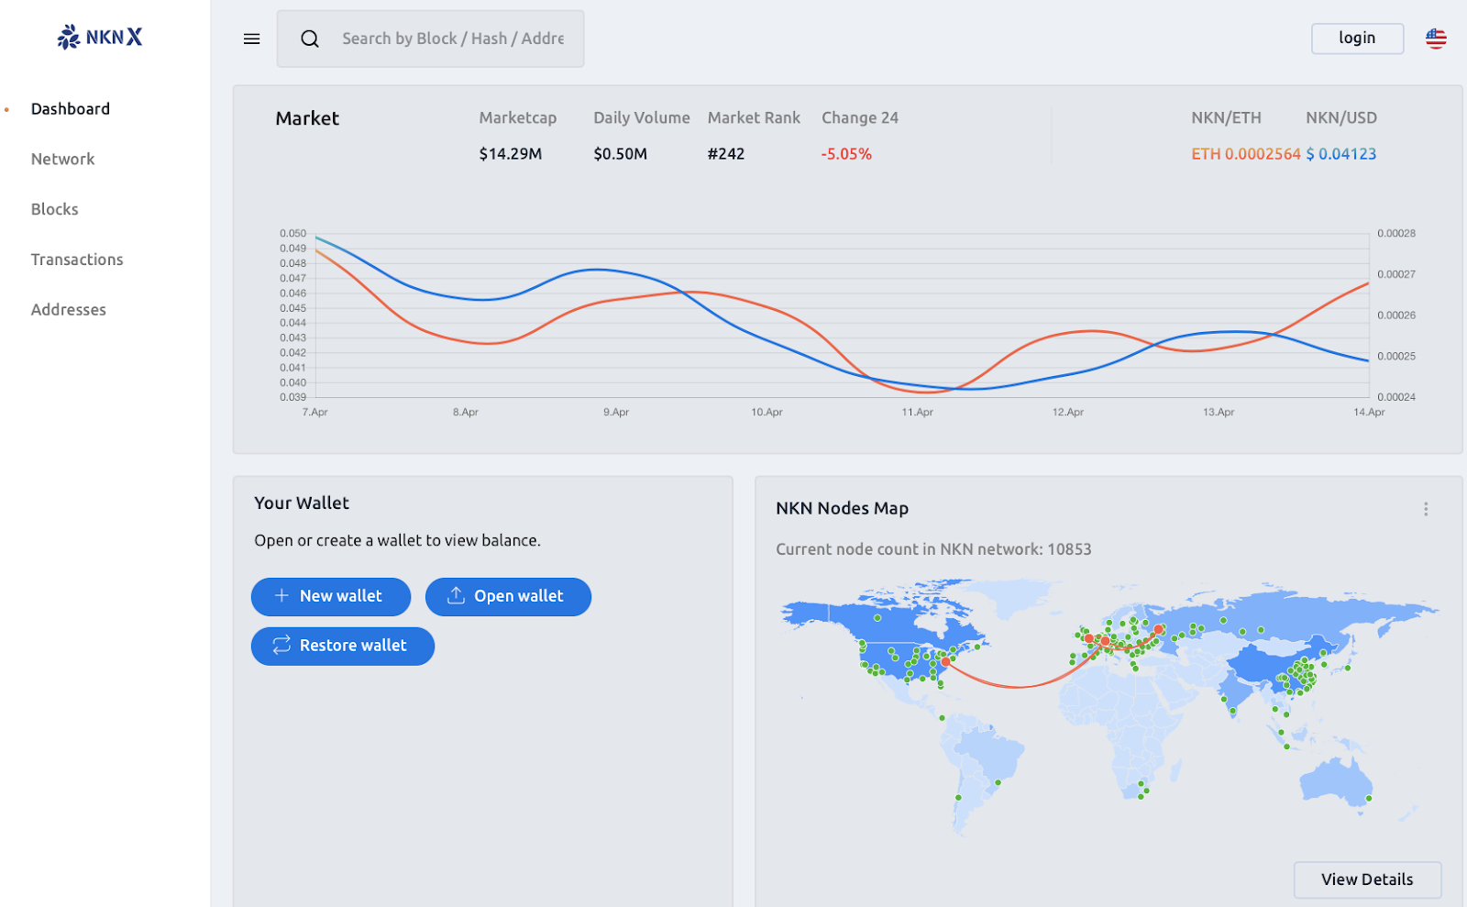Click 'Open or create a wallet' text
The image size is (1467, 907).
click(397, 540)
